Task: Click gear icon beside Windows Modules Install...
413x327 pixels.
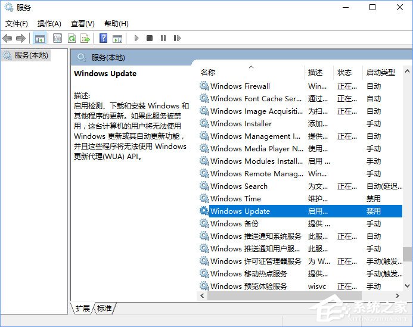Action: point(204,161)
